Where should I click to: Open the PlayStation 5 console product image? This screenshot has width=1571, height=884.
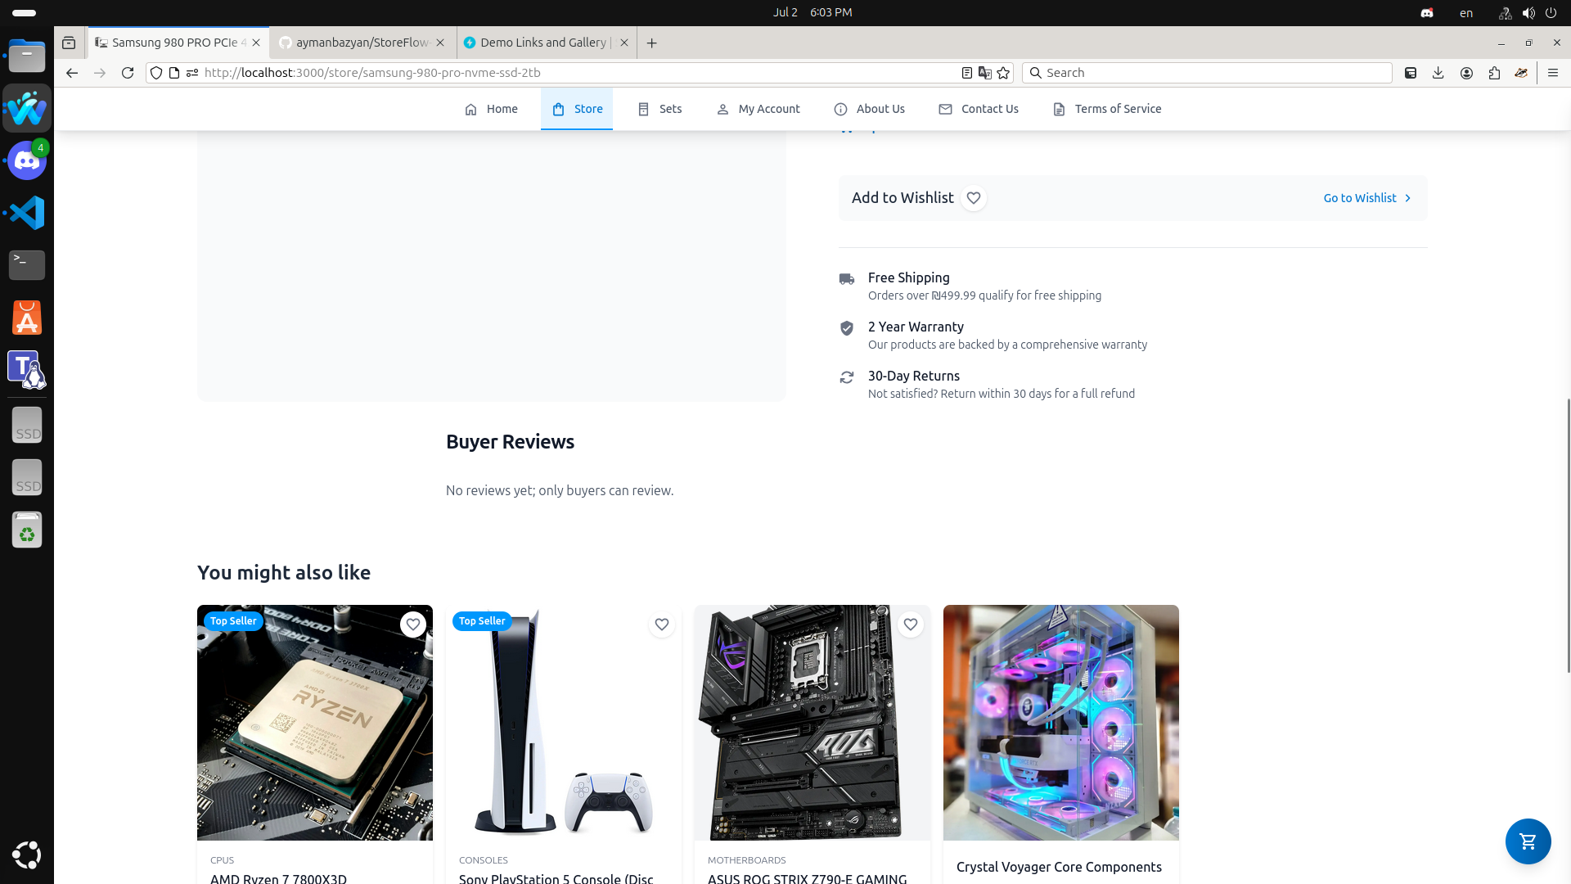(x=564, y=723)
